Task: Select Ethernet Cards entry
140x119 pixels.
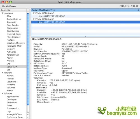Action: (x=14, y=34)
